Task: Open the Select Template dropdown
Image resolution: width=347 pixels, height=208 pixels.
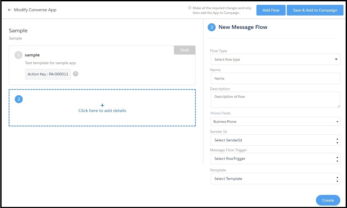Action: [275, 179]
